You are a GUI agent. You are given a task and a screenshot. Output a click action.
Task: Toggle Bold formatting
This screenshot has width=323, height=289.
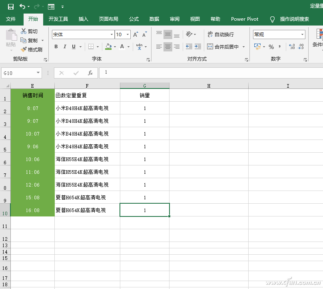pyautogui.click(x=56, y=47)
